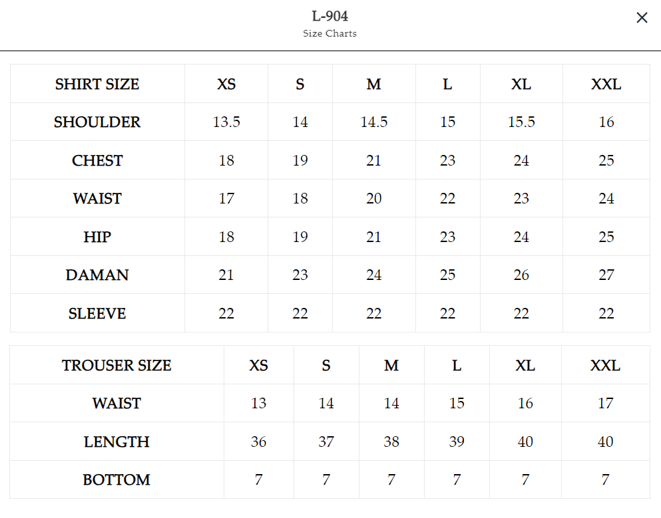Select the SLEEVE row label
This screenshot has width=661, height=518.
[97, 313]
